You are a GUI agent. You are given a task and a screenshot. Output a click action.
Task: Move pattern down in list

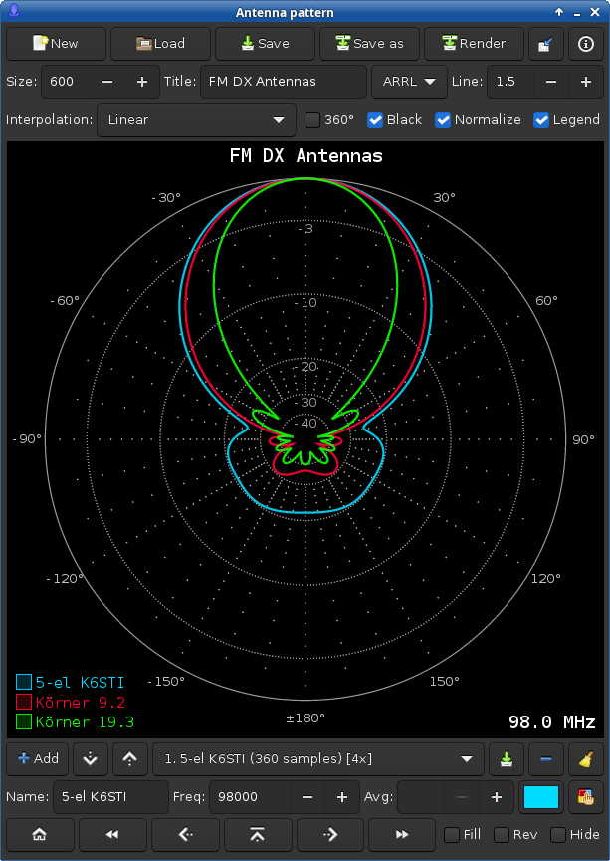click(90, 759)
